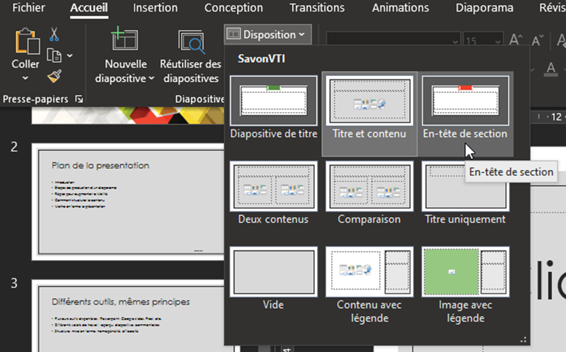The image size is (566, 352).
Task: Open the Transitions ribbon tab
Action: tap(316, 8)
